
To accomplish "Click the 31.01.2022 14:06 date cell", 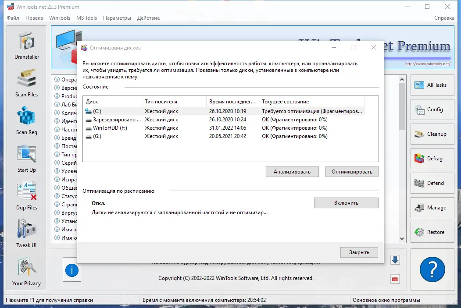I will (x=228, y=128).
